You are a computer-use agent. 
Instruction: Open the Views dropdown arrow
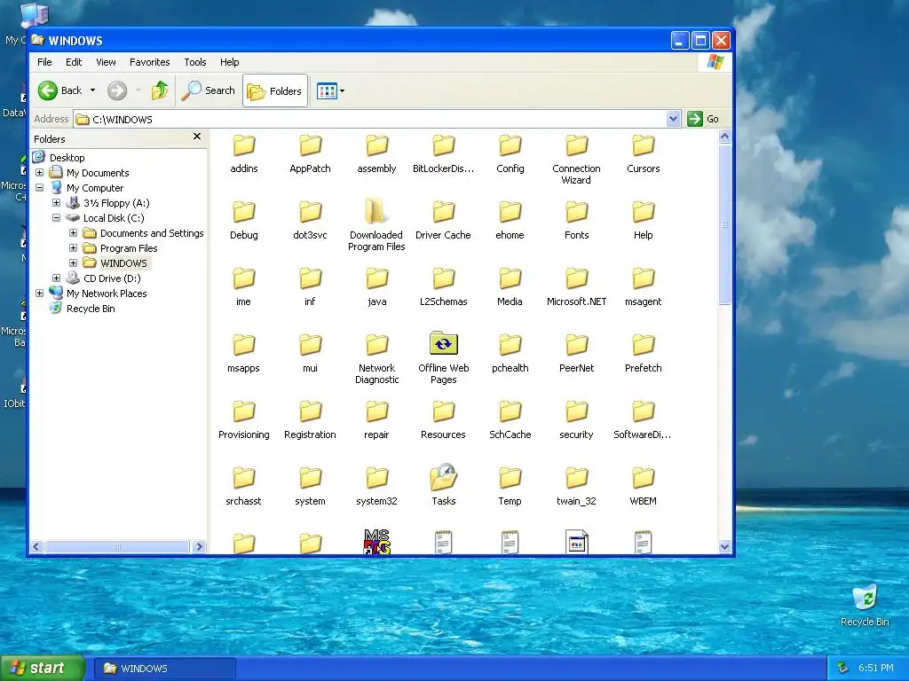pyautogui.click(x=342, y=91)
